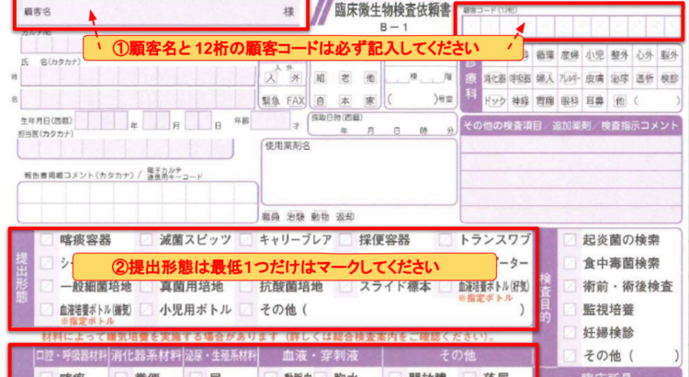This screenshot has width=689, height=377.
Task: Select 消化器 in 診療科 grid
Action: click(495, 78)
